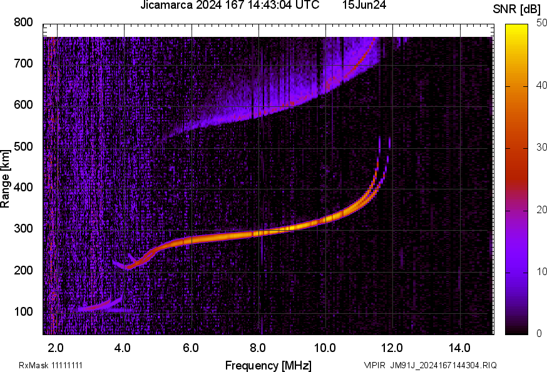Click the frequency tick label 14.0

[x=459, y=348]
